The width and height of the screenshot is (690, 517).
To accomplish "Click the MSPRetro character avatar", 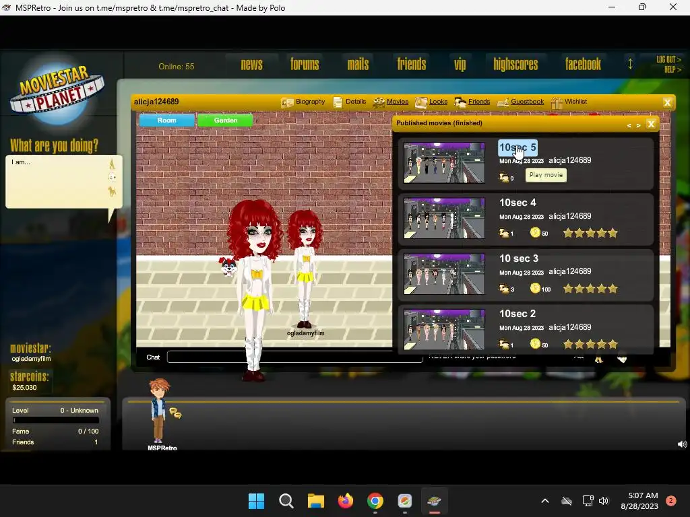I will (158, 410).
